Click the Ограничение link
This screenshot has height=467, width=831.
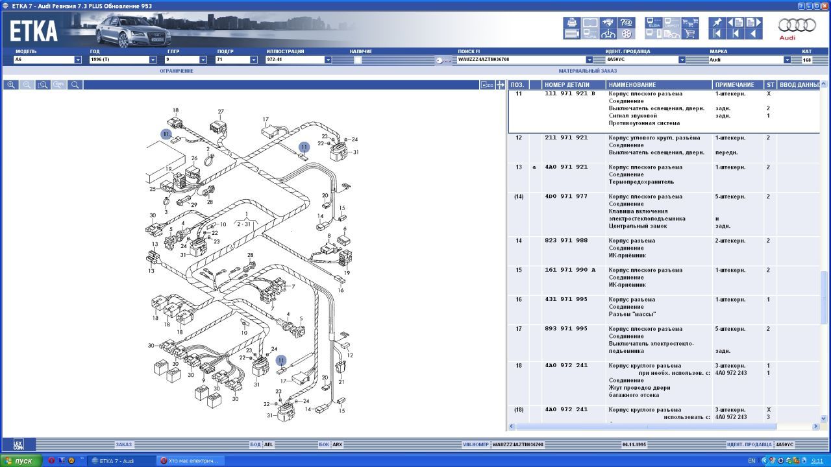click(177, 71)
